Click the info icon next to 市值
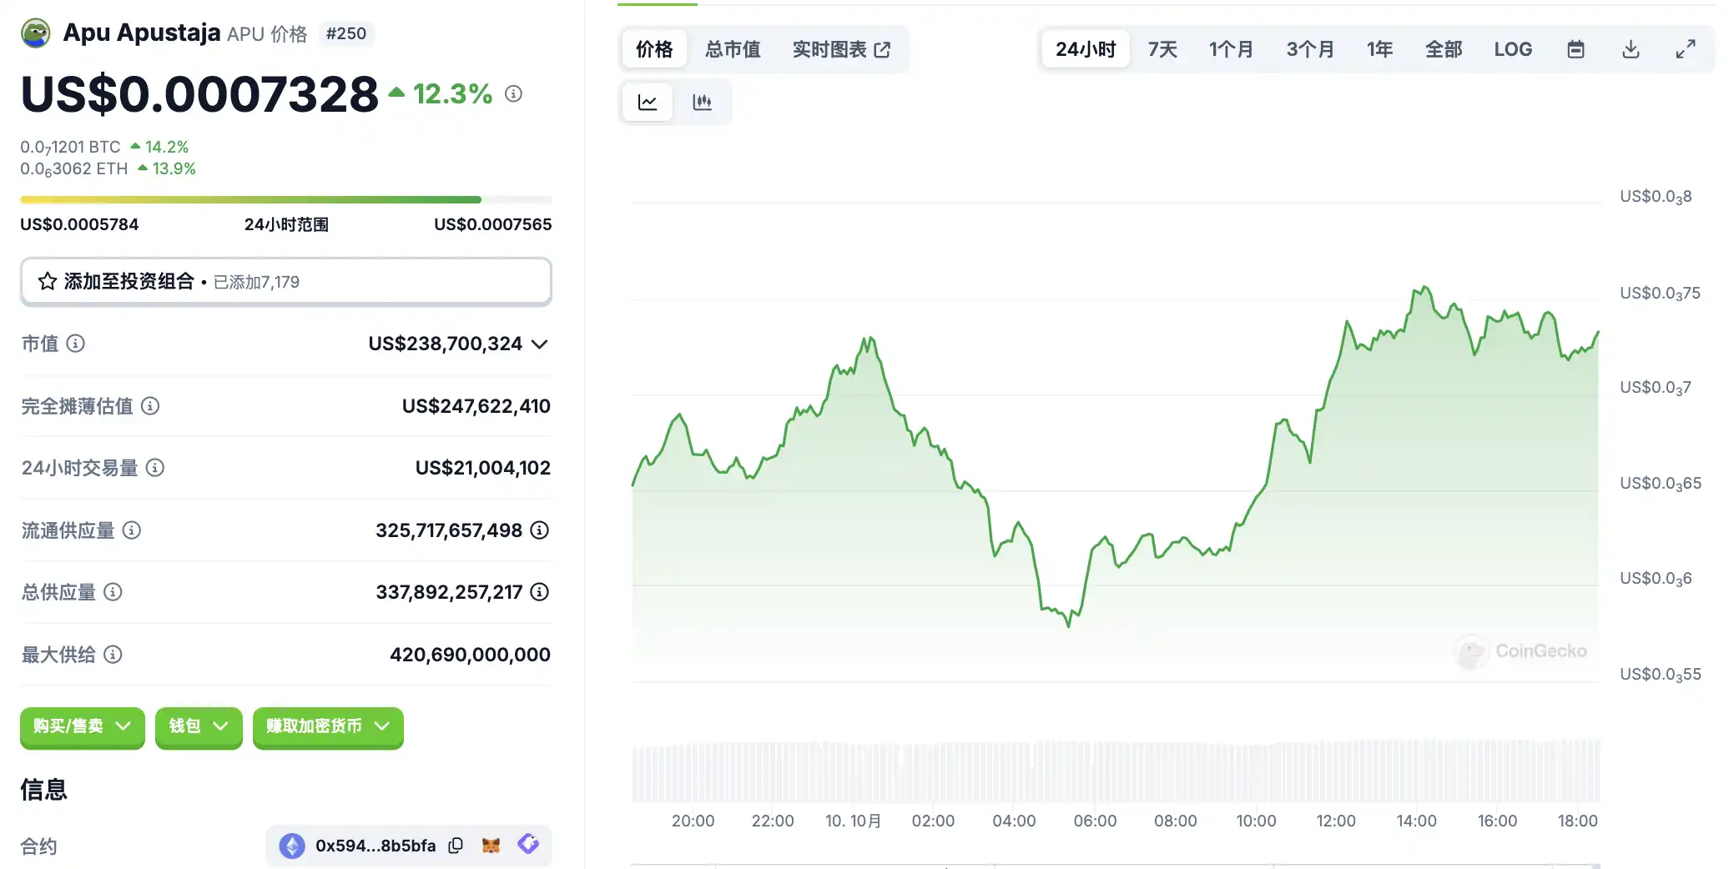Viewport: 1729px width, 869px height. point(76,344)
